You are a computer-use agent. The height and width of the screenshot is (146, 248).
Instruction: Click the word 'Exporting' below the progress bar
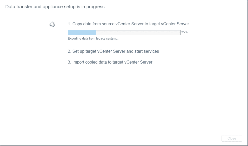74,39
